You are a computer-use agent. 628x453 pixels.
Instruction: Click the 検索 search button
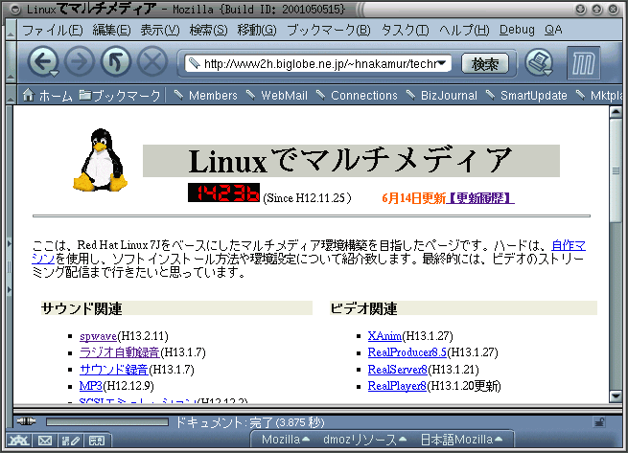point(485,63)
